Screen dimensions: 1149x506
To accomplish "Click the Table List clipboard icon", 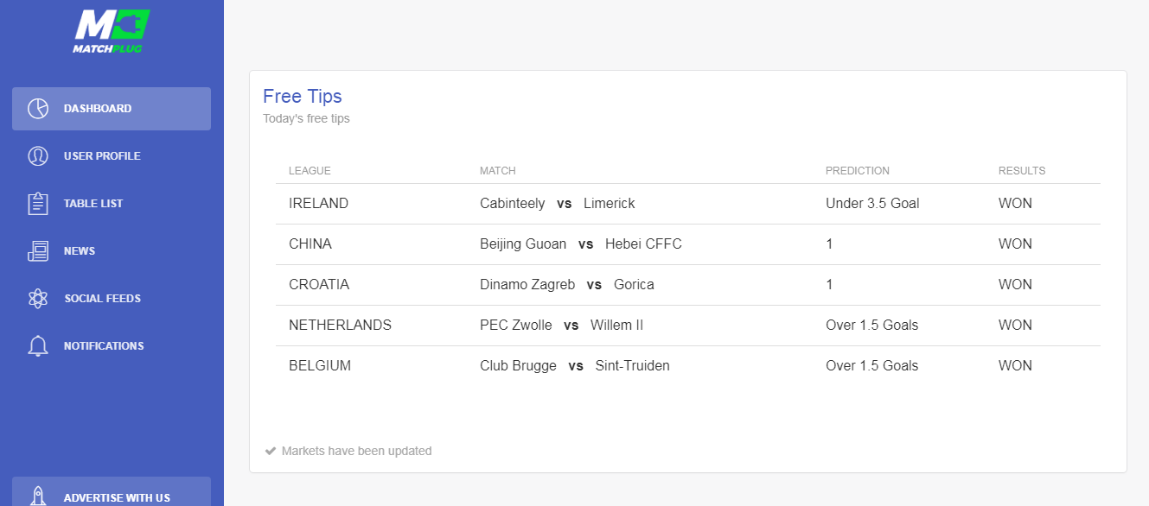I will point(38,204).
